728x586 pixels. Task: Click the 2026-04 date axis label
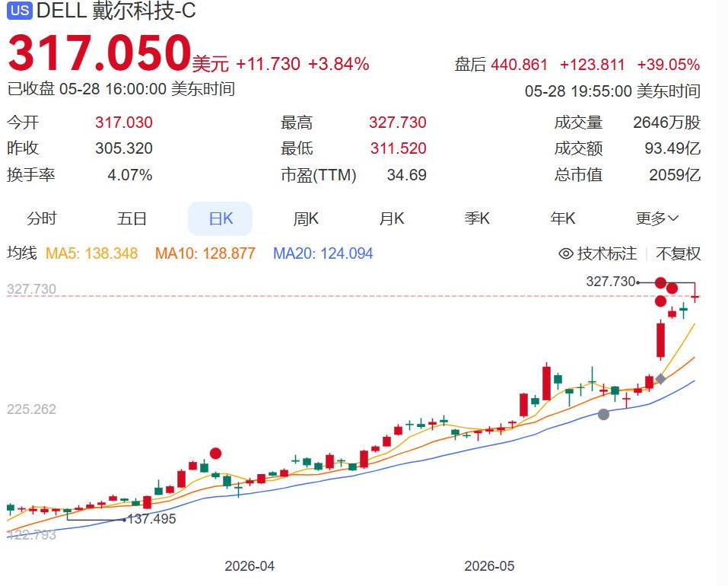pyautogui.click(x=250, y=566)
